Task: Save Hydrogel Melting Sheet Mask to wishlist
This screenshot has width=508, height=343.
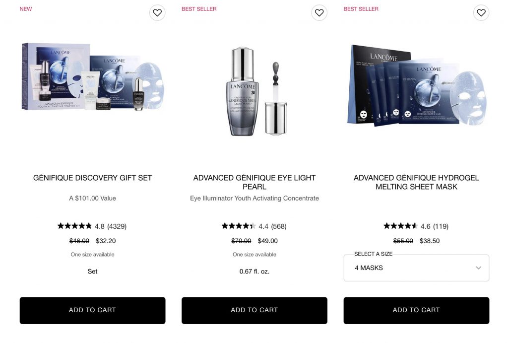Action: (x=481, y=12)
